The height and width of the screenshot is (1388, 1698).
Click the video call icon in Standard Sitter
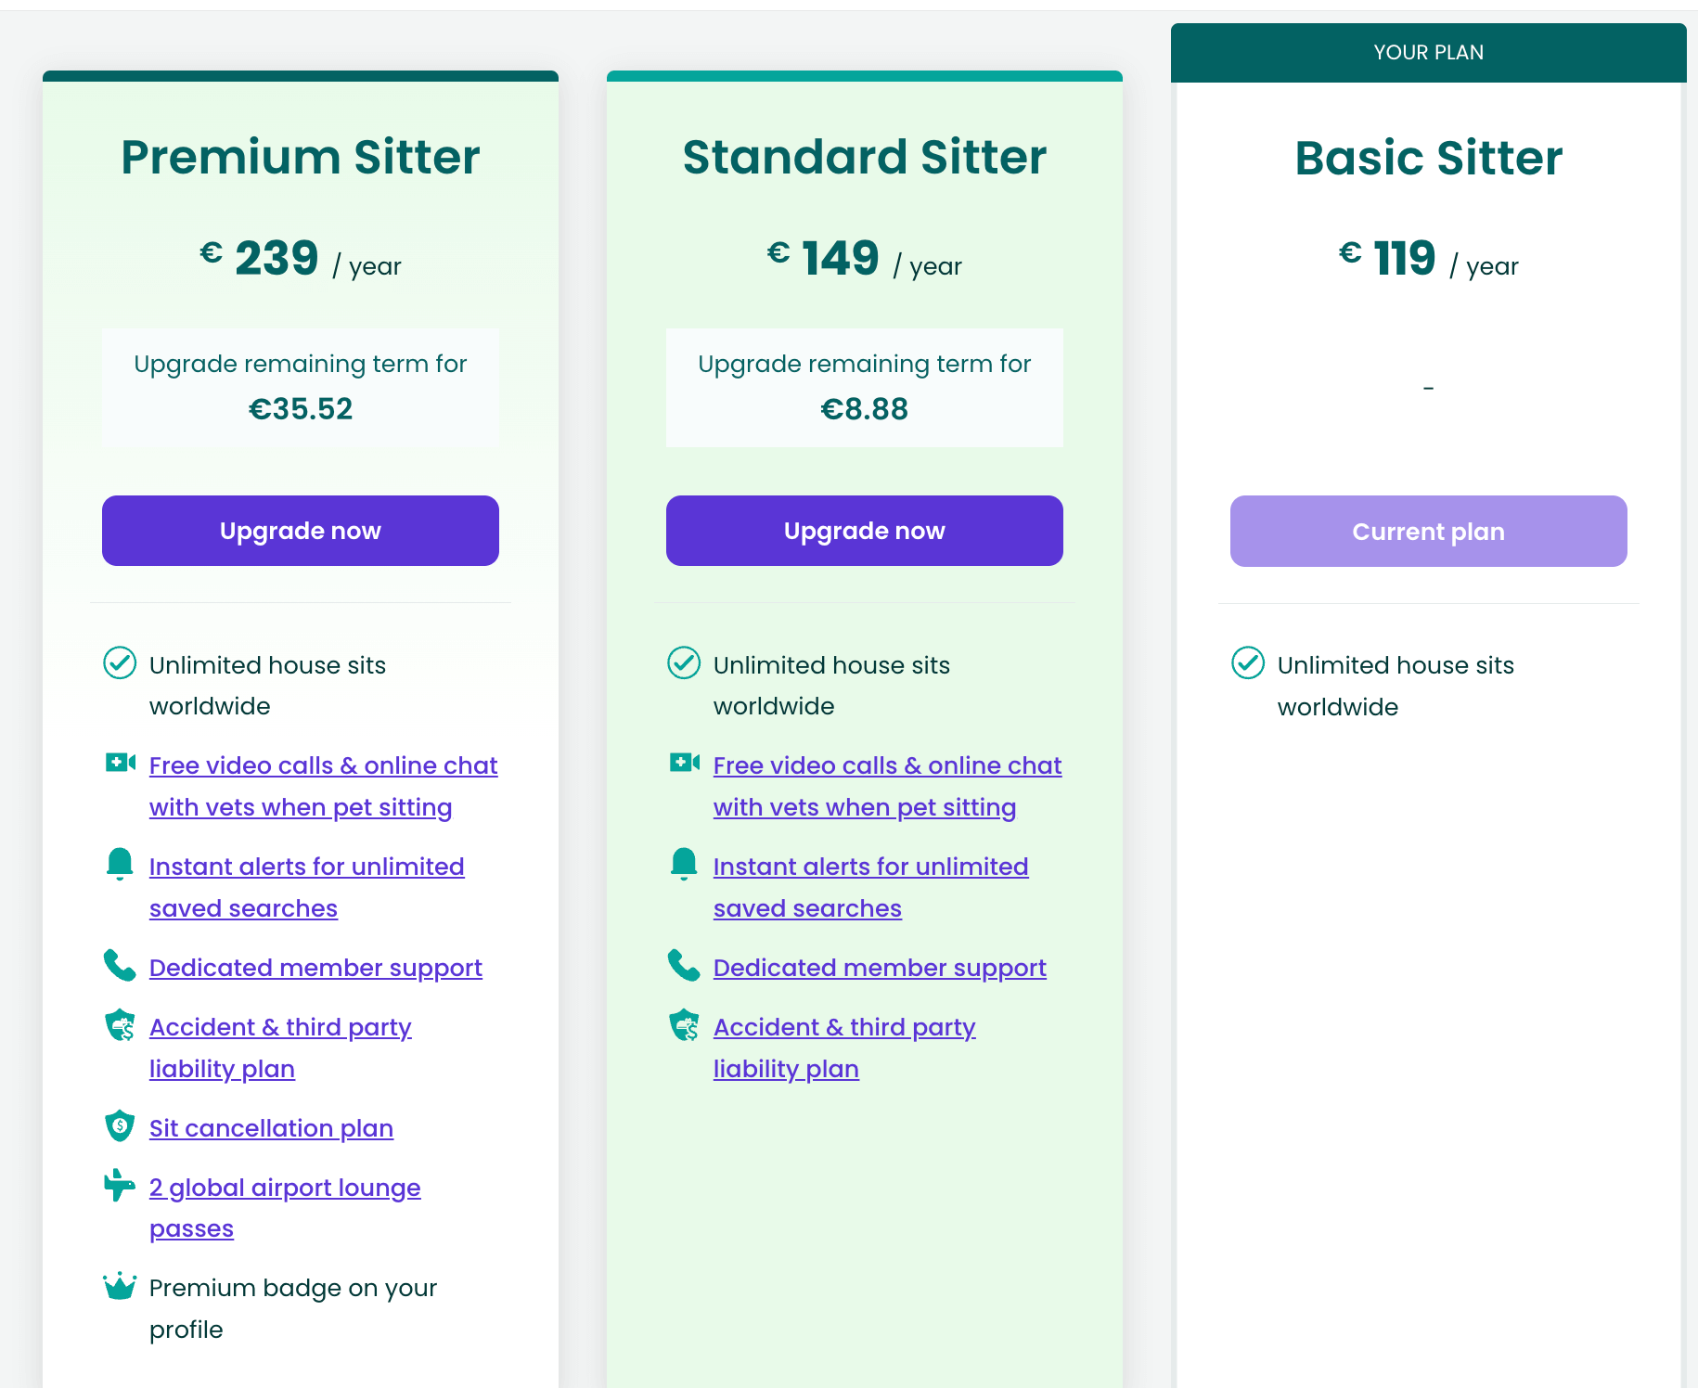tap(684, 763)
